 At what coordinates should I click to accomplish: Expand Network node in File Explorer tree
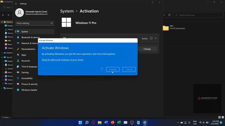pos(2,88)
